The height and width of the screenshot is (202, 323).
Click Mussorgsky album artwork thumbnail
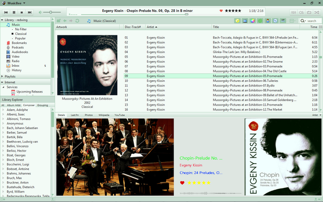click(x=87, y=65)
